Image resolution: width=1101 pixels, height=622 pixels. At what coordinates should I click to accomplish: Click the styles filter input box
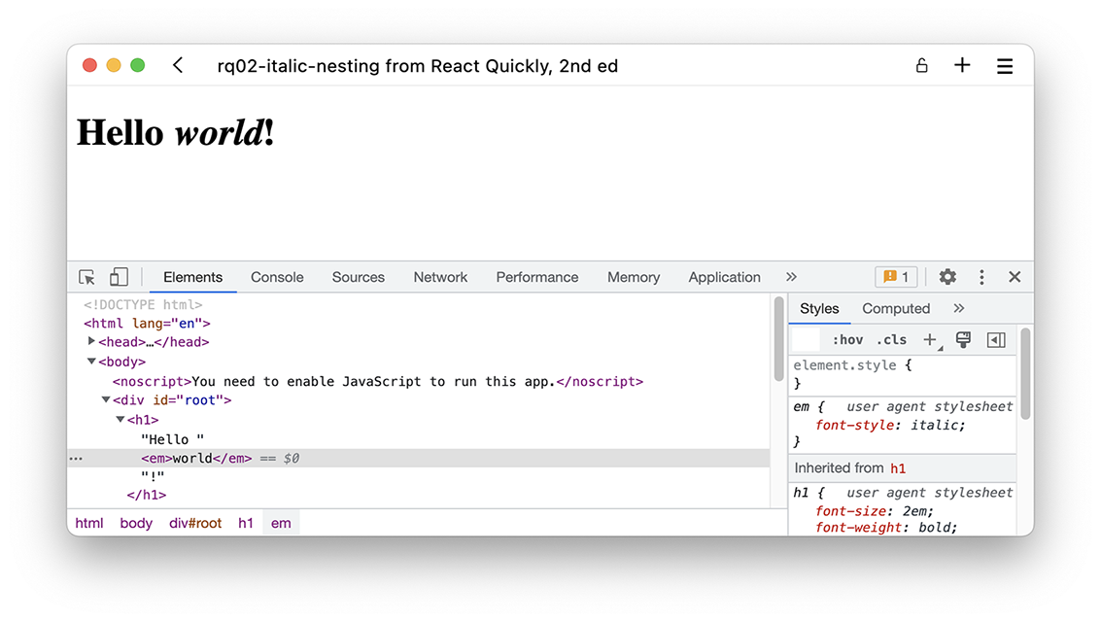click(x=807, y=339)
